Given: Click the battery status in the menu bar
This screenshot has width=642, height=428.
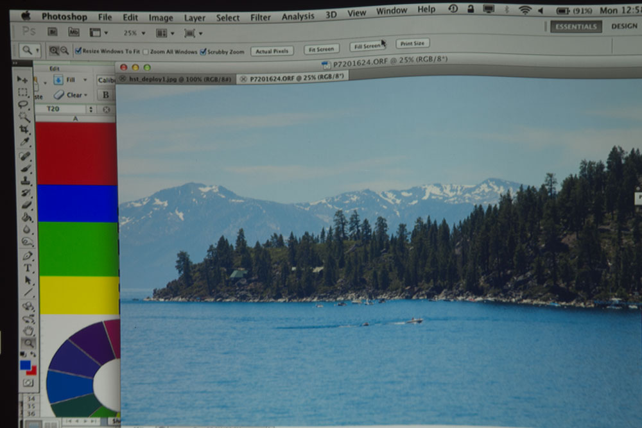Looking at the screenshot, I should 573,11.
